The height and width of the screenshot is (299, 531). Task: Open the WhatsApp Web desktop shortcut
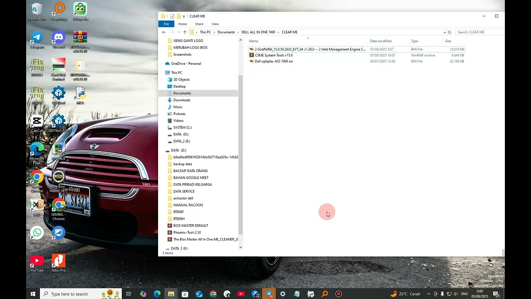(37, 237)
